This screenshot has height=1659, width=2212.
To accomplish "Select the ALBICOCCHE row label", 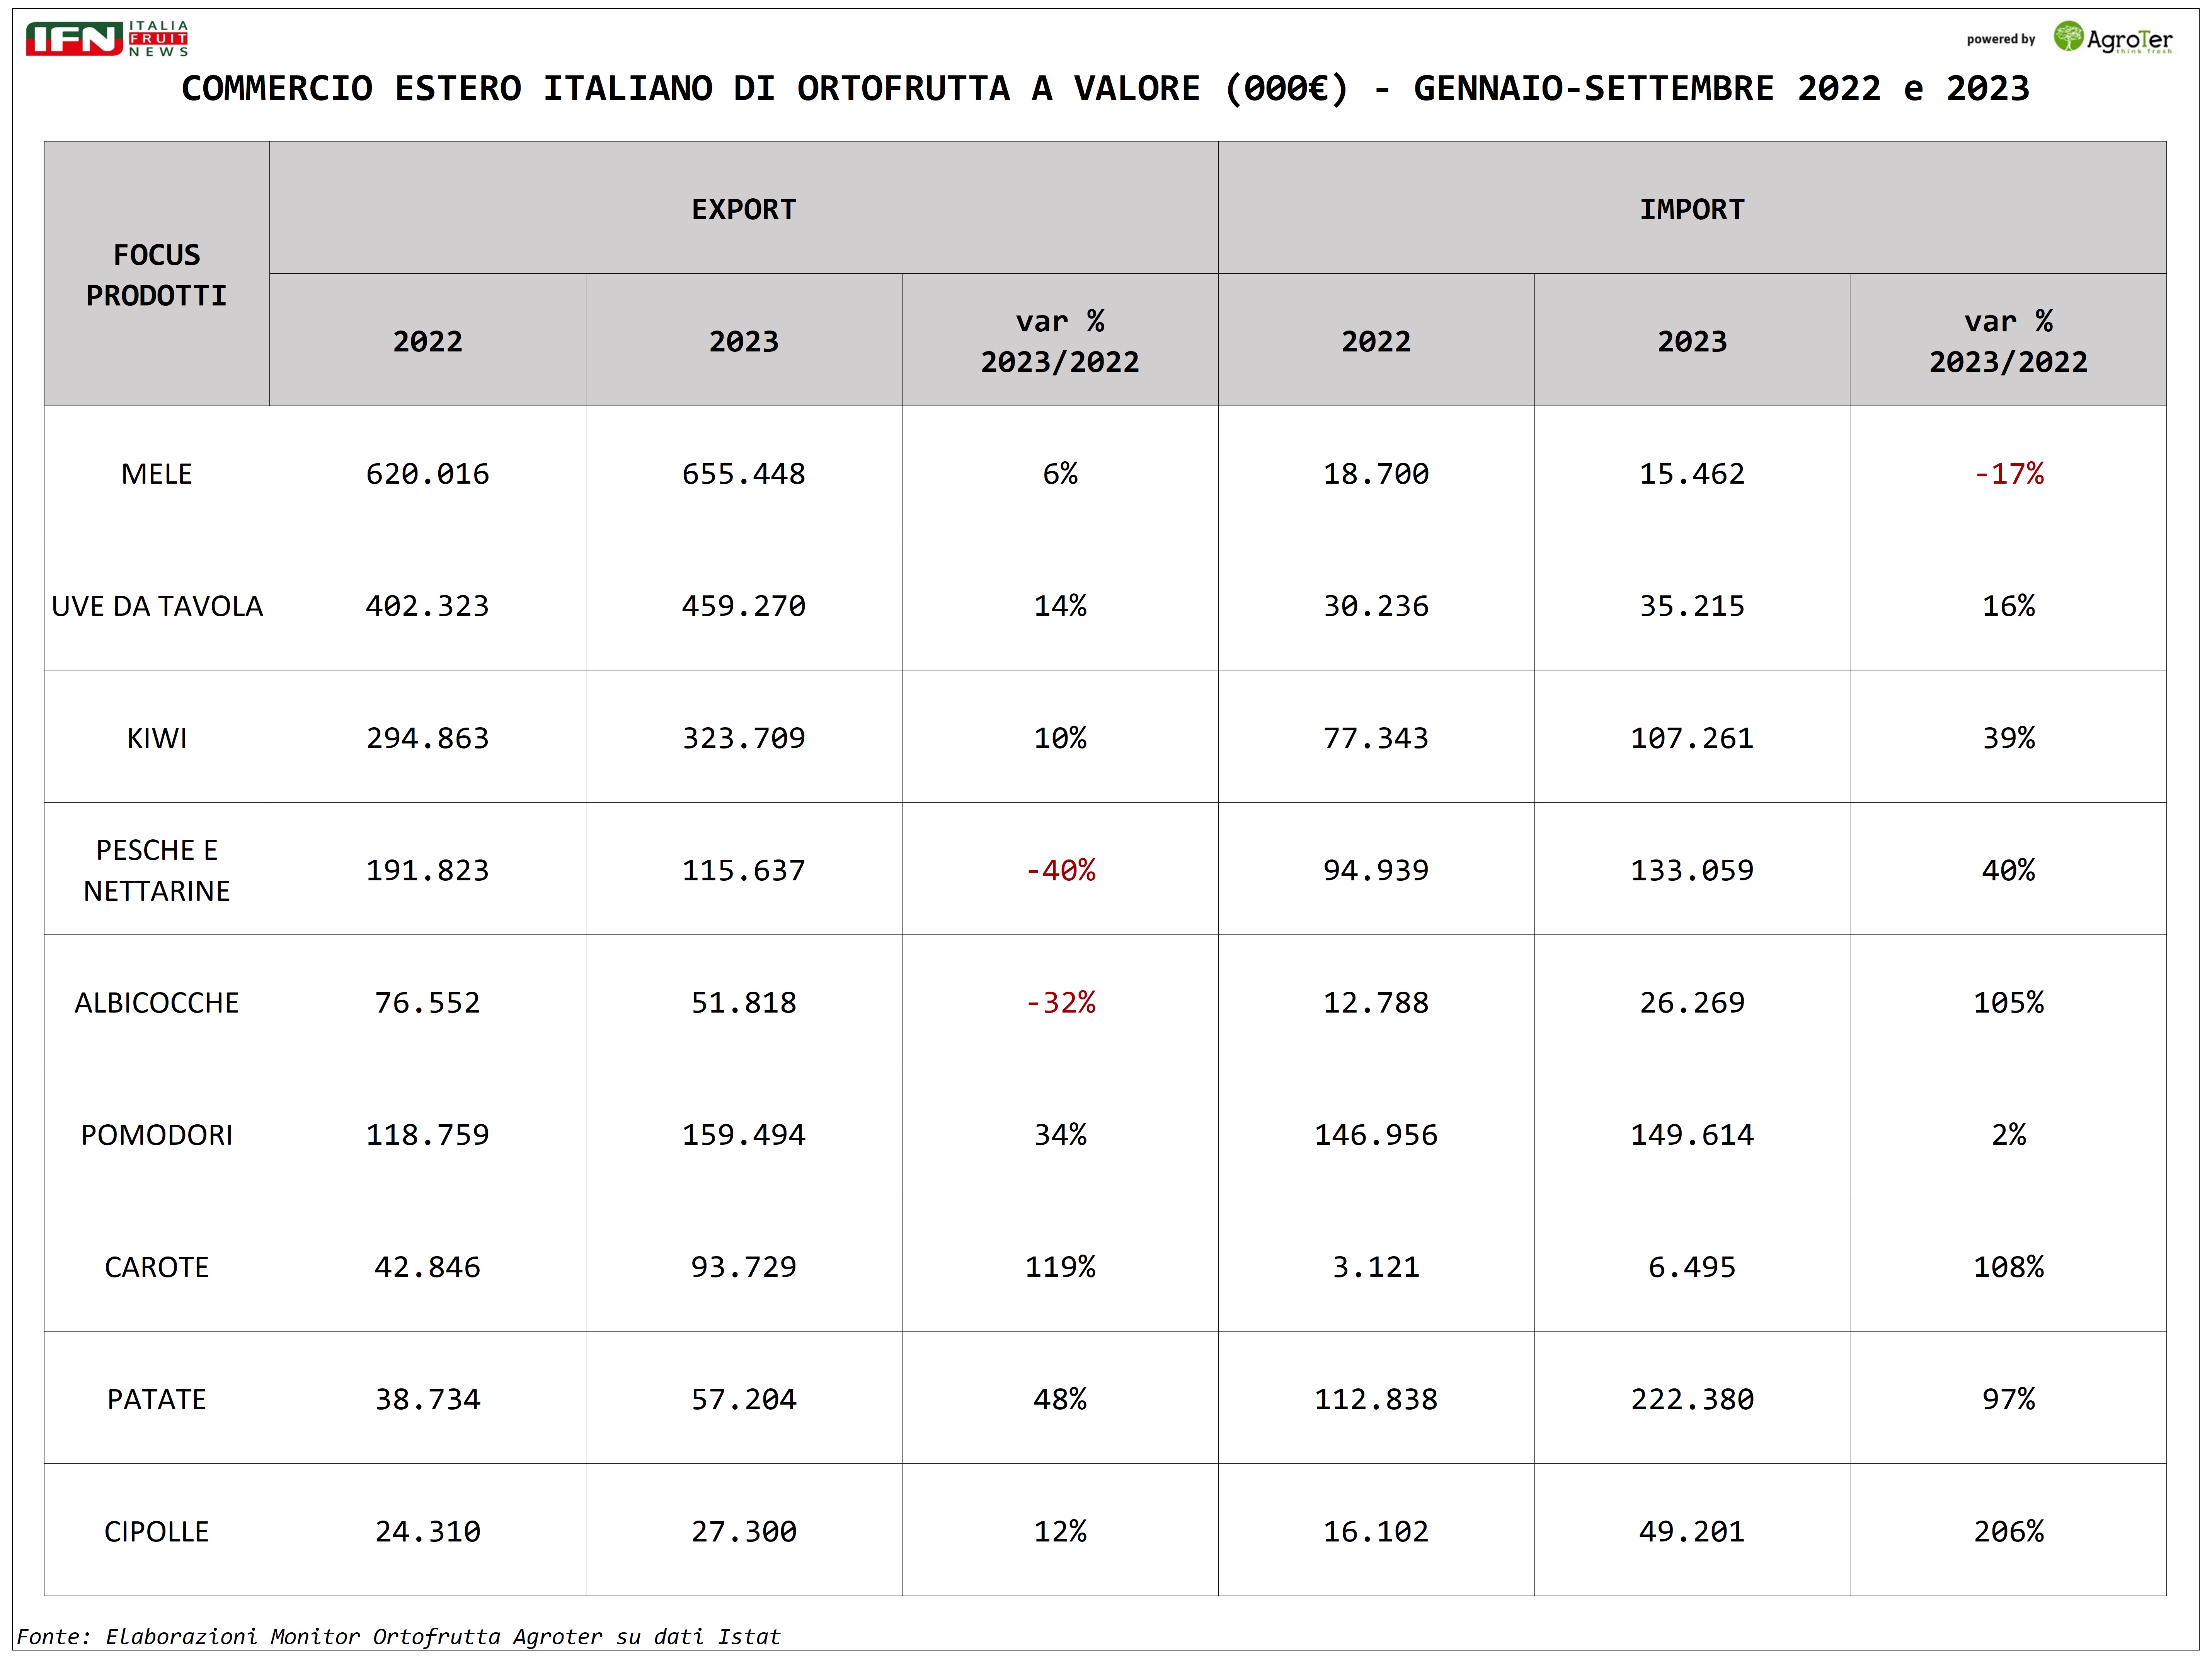I will click(x=157, y=1002).
